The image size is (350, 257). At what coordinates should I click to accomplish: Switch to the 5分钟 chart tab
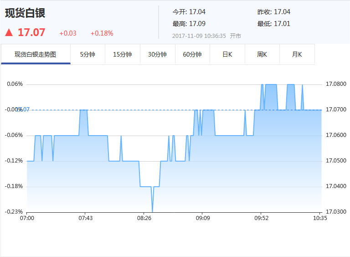(87, 54)
